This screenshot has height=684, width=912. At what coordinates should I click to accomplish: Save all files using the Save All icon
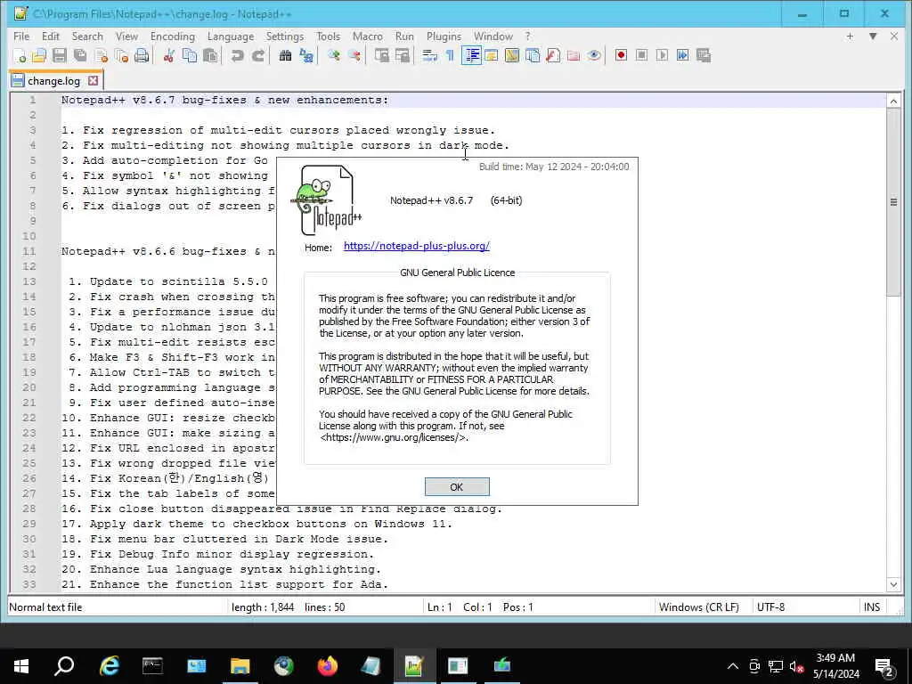pyautogui.click(x=80, y=55)
